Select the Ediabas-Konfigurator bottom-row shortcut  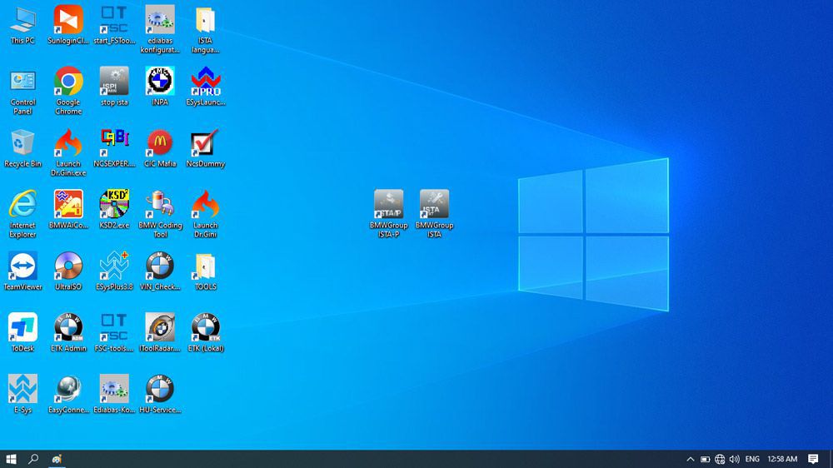point(114,395)
